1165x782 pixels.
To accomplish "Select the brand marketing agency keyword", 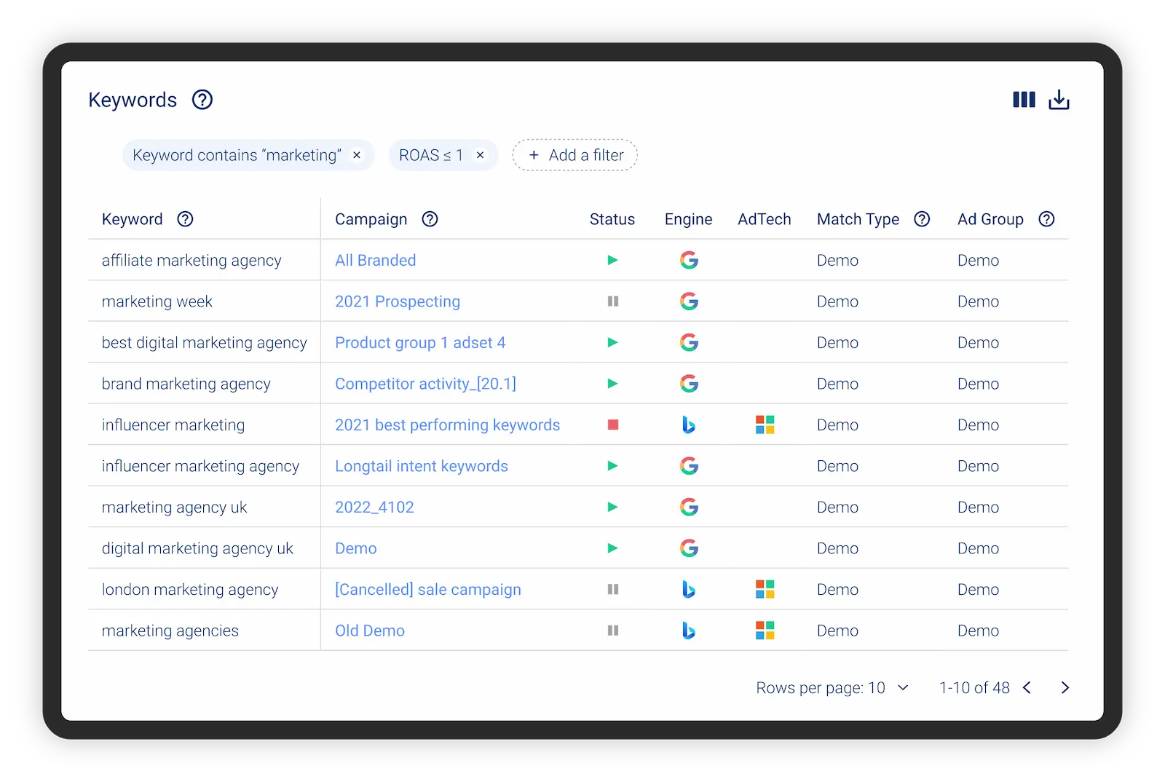I will point(186,384).
